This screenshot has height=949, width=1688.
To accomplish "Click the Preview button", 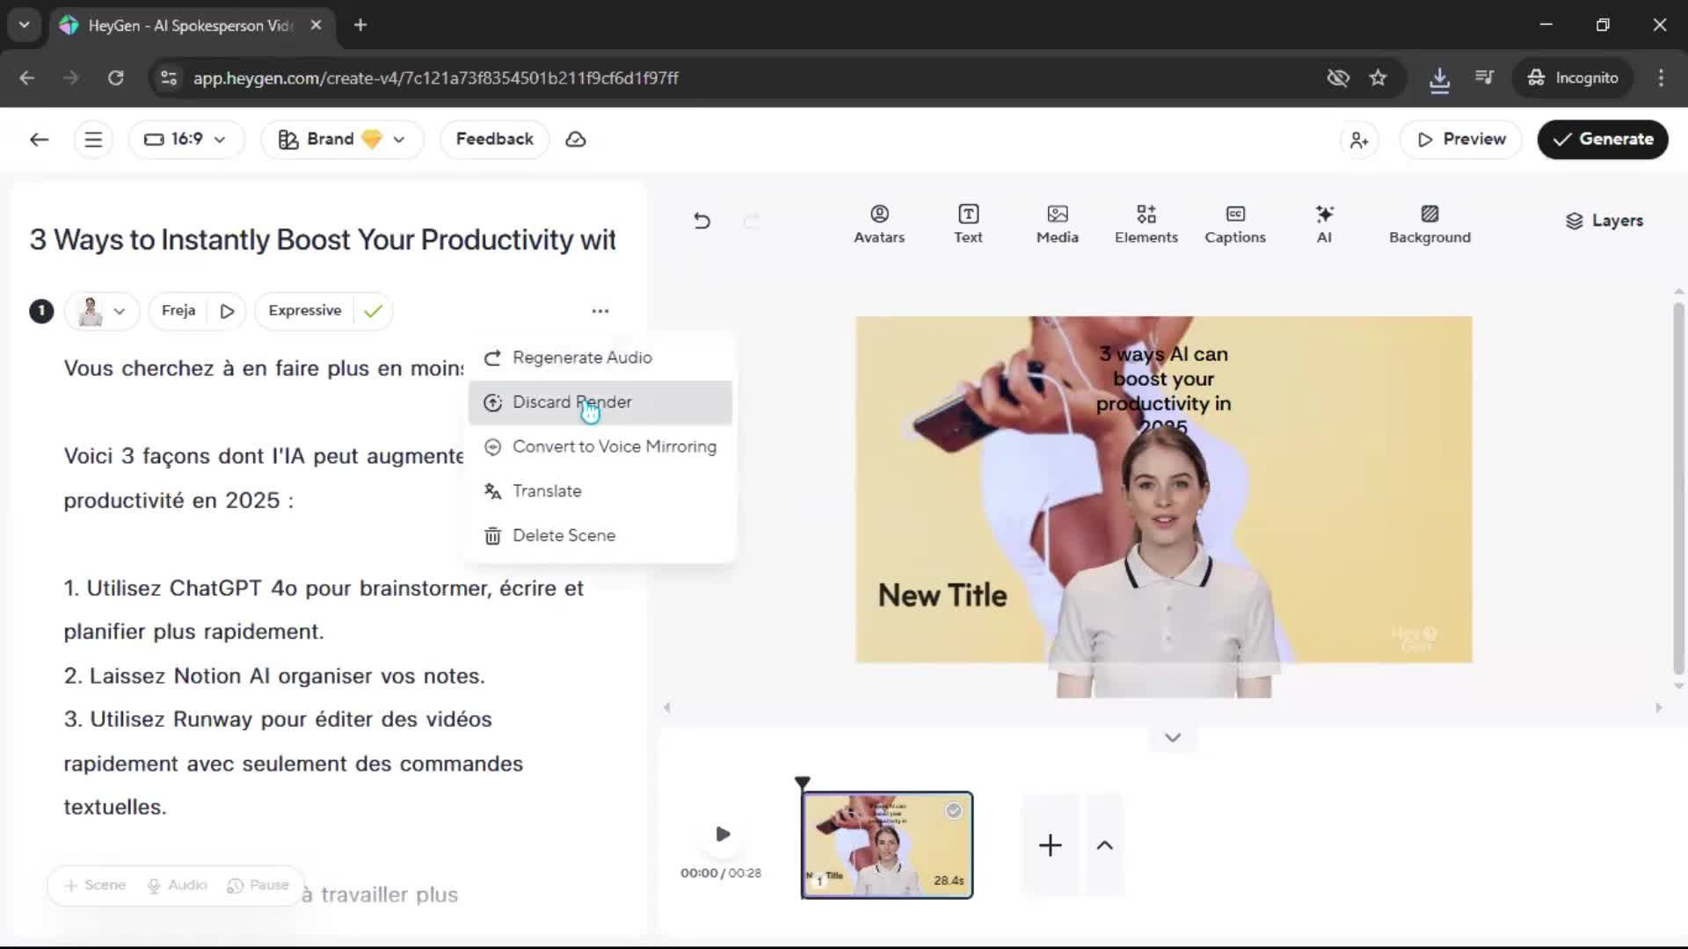I will [1460, 140].
